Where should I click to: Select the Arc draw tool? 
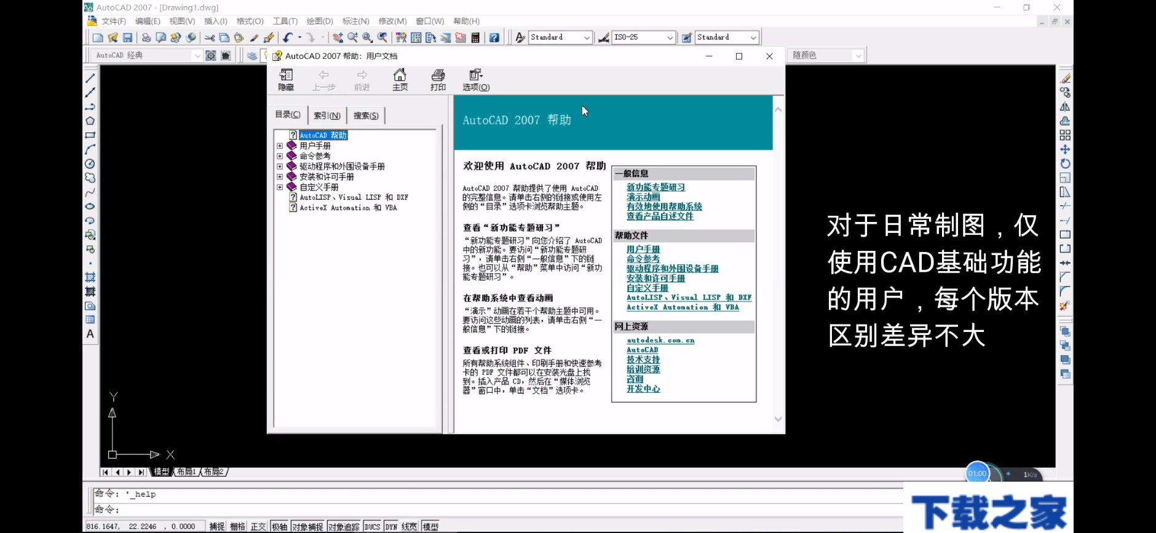90,149
